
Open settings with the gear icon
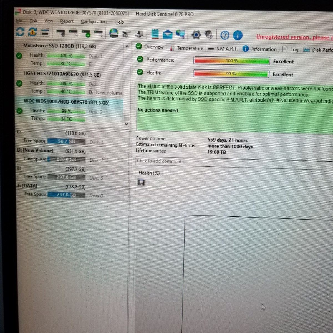pyautogui.click(x=196, y=35)
